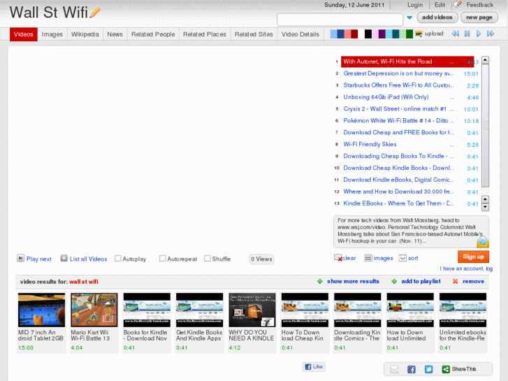The width and height of the screenshot is (508, 381).
Task: Click the lower playlist up-arrow stepper
Action: point(485,199)
